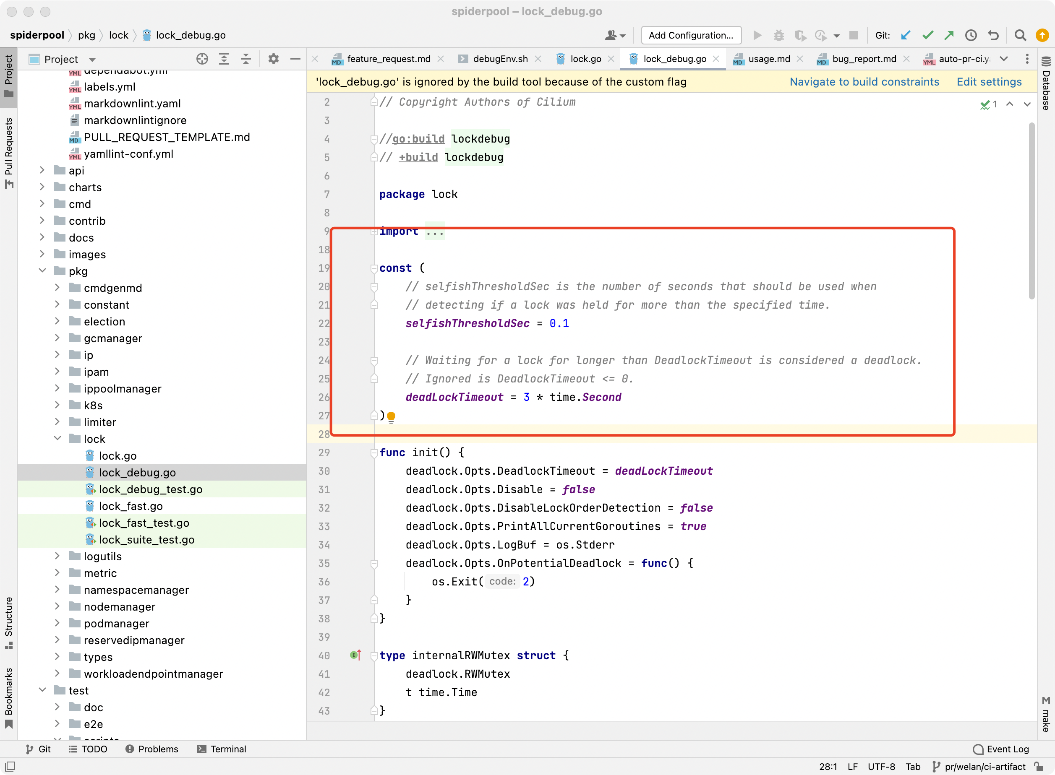Open the bug_report.md tab

point(866,59)
